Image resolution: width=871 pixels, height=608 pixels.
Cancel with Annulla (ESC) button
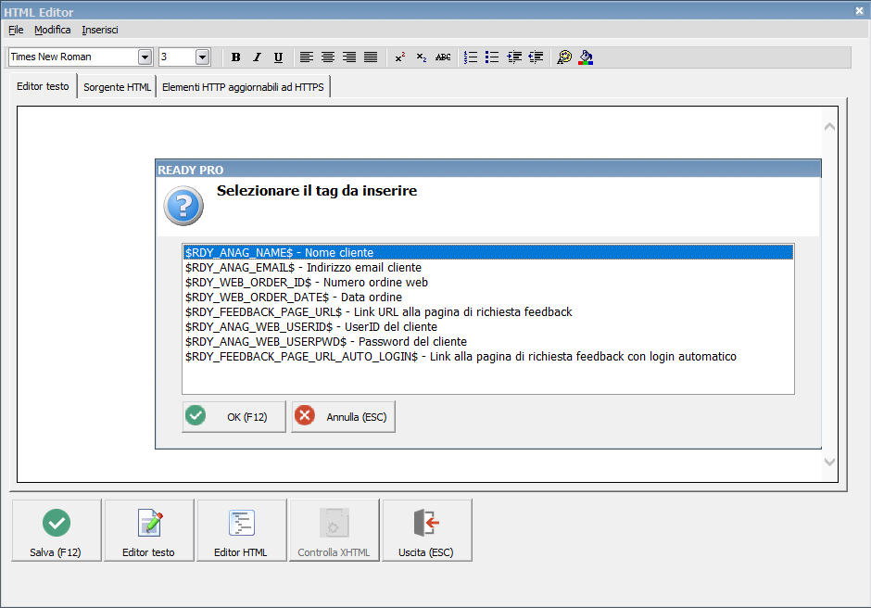click(x=343, y=417)
